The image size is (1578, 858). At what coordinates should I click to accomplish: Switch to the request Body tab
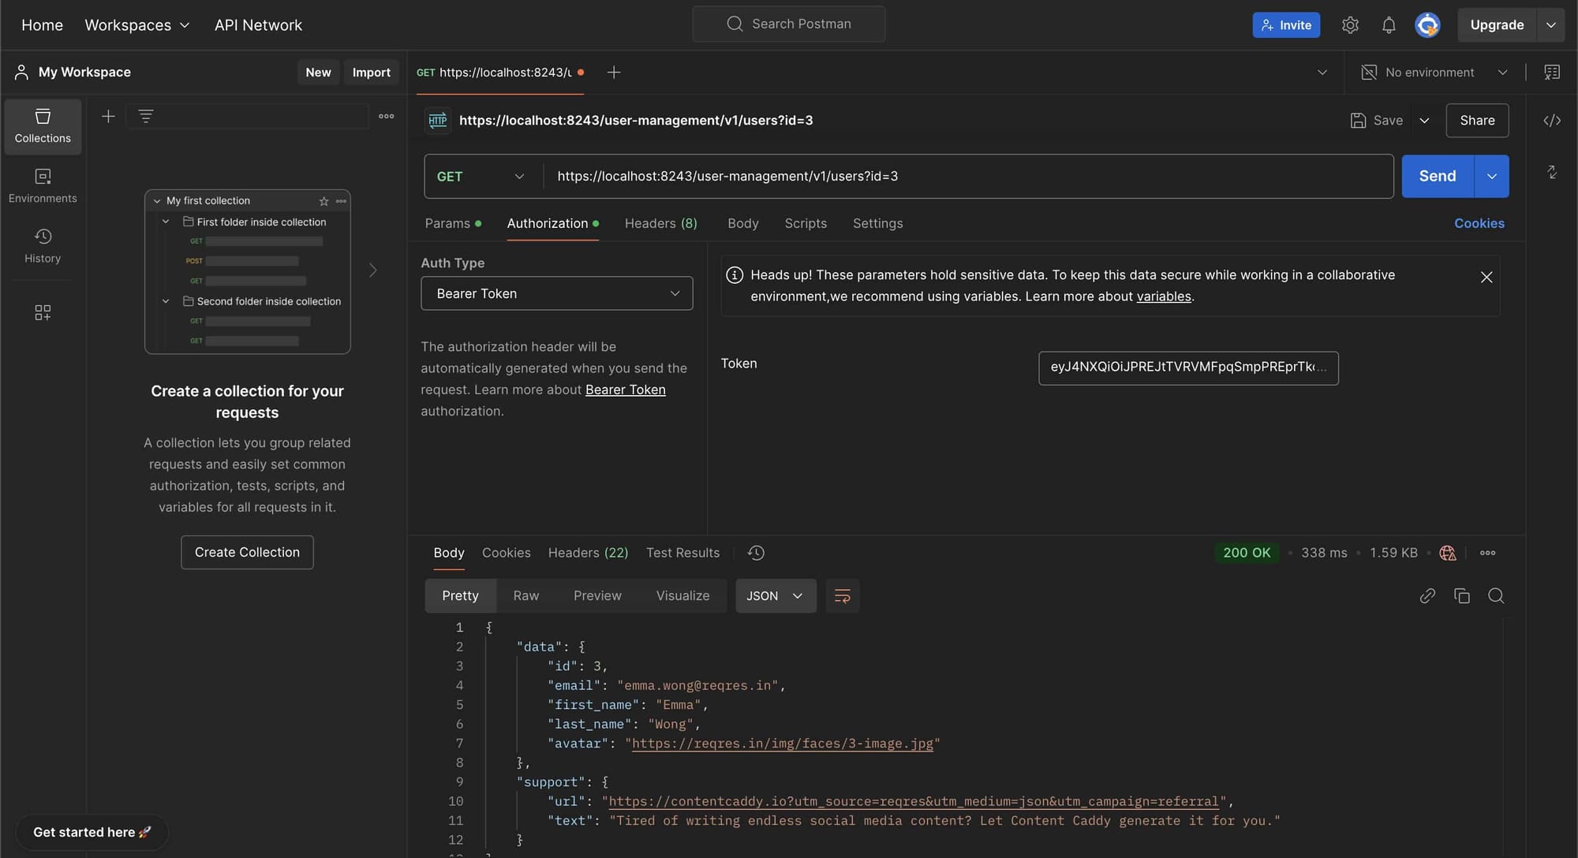[742, 224]
